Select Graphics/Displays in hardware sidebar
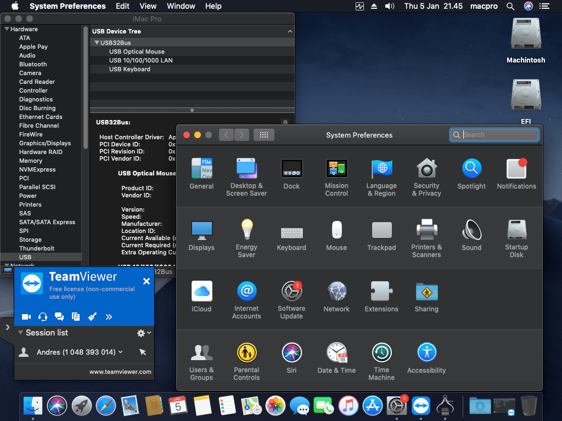Image resolution: width=562 pixels, height=421 pixels. [45, 143]
